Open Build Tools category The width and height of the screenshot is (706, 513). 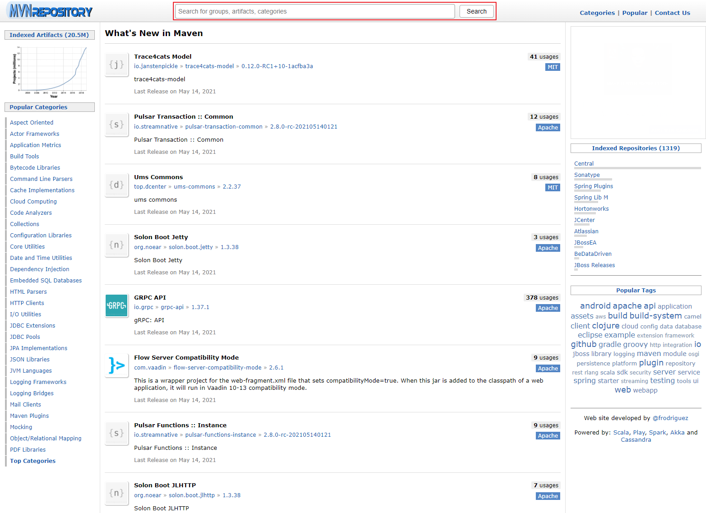click(x=24, y=156)
